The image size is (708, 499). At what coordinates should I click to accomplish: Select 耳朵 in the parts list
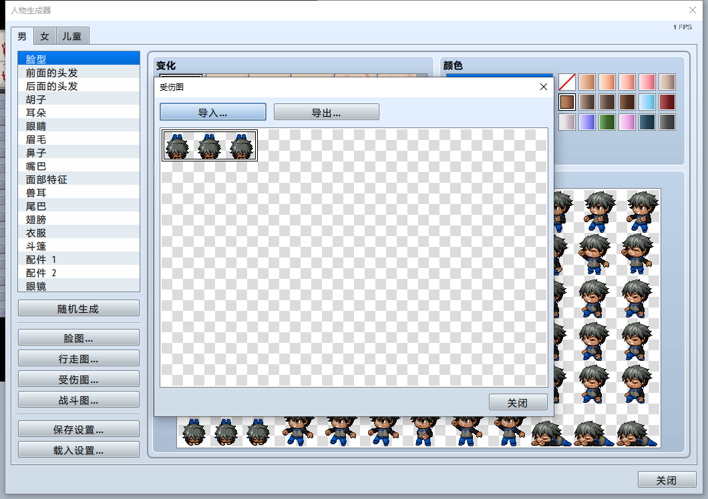coord(79,112)
